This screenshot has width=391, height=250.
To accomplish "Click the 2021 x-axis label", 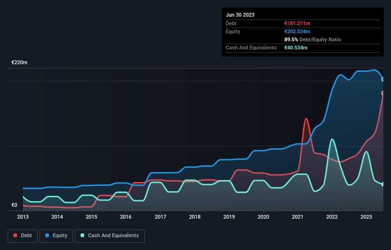I will point(298,217).
